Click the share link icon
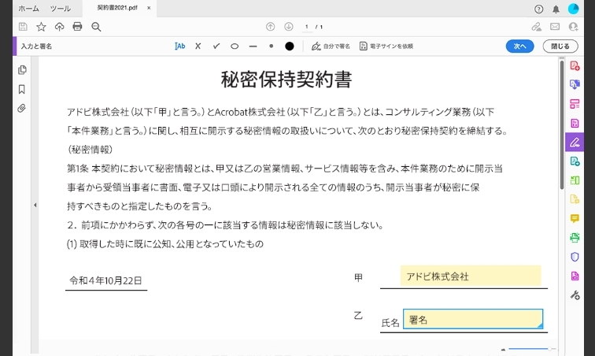 (x=536, y=27)
